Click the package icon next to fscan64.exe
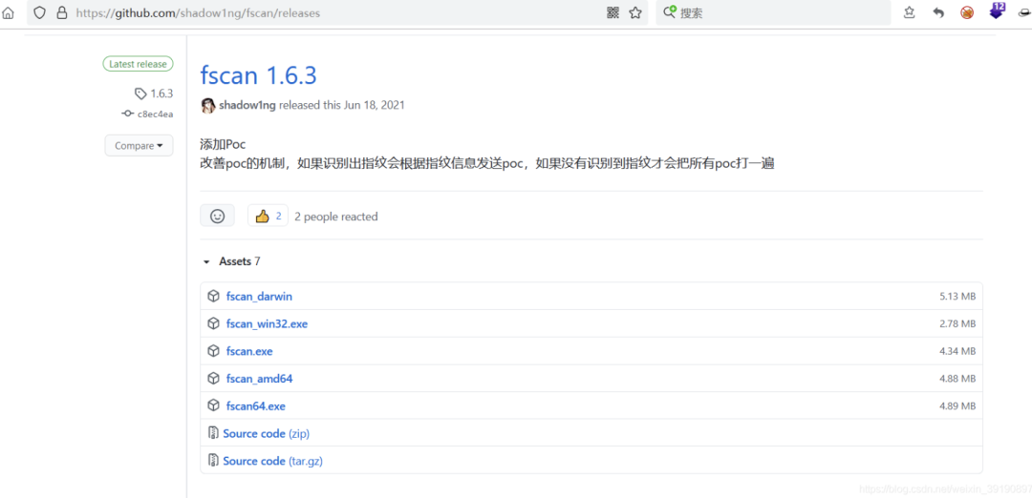This screenshot has height=498, width=1032. pos(213,406)
